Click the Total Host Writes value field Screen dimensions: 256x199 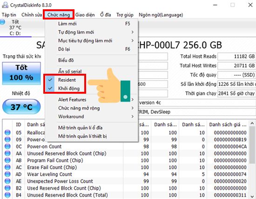[x=237, y=65]
